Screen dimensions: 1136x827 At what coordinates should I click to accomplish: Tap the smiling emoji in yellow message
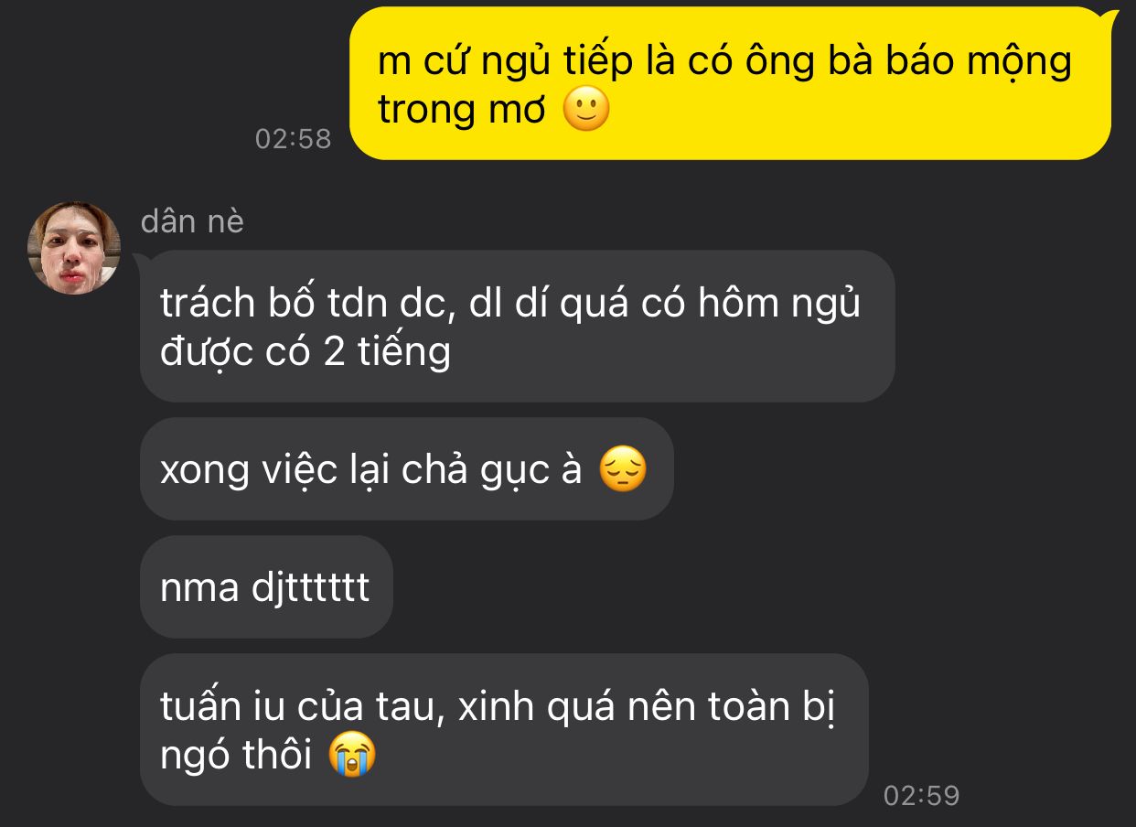(585, 112)
